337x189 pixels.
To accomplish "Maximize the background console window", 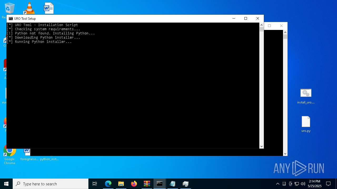I will click(x=269, y=26).
